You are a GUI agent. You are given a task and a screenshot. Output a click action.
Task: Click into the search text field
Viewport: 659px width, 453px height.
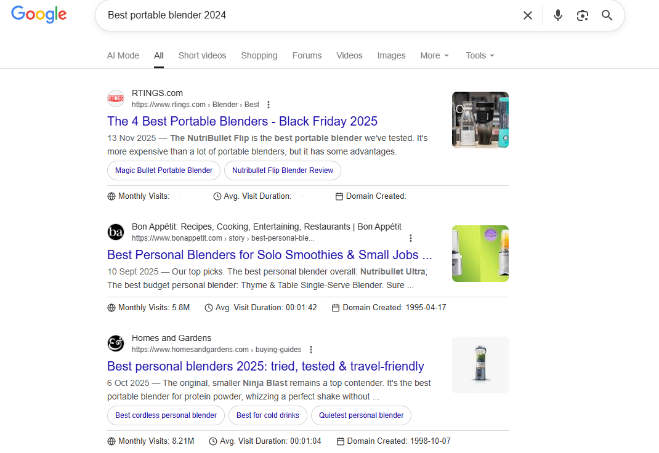click(x=308, y=15)
